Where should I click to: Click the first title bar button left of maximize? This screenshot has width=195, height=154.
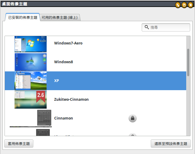tap(178, 5)
